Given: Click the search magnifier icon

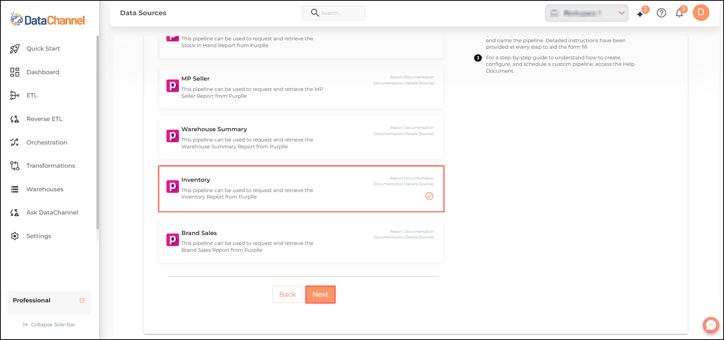Looking at the screenshot, I should (x=315, y=13).
